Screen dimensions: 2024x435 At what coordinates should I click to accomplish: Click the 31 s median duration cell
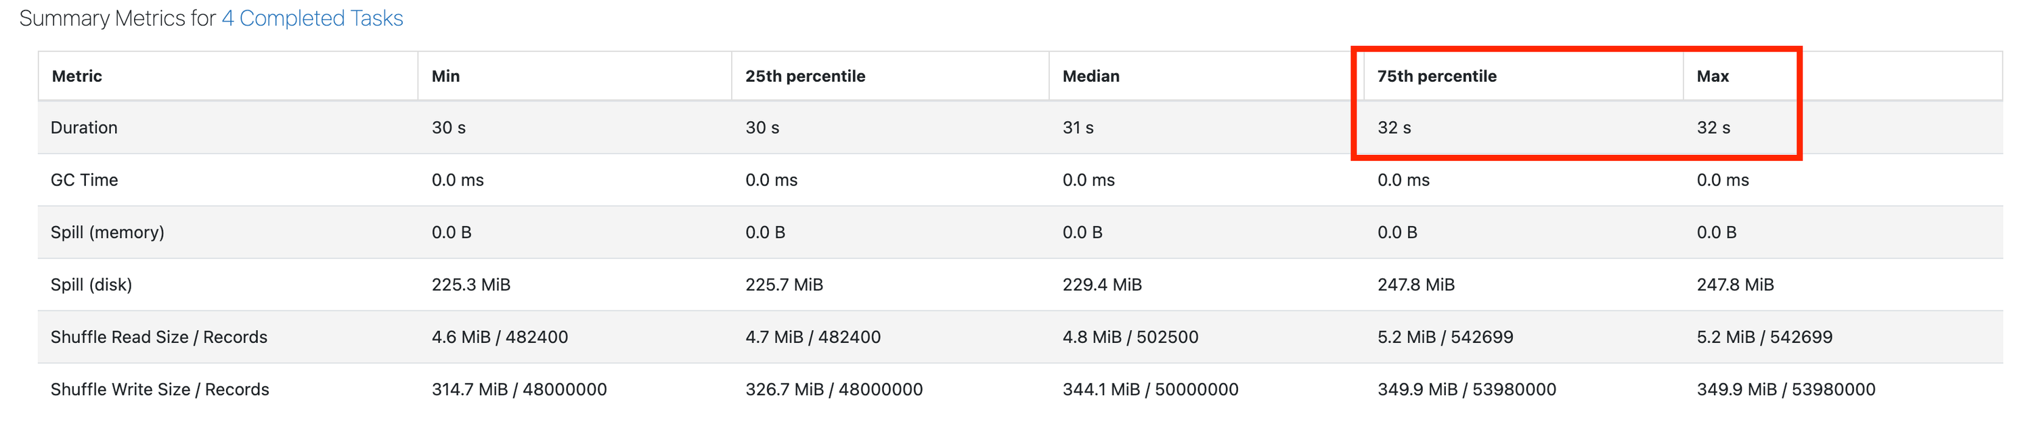[1078, 127]
